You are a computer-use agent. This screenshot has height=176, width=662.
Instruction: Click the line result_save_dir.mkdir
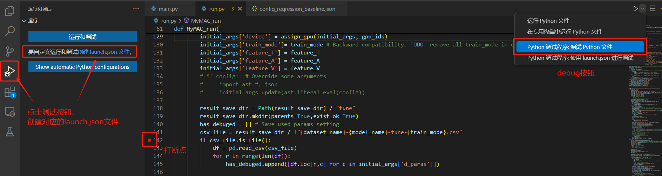[x=279, y=116]
